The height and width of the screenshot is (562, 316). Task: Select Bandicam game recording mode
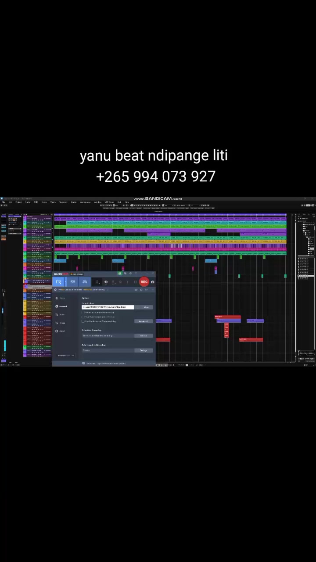85,282
